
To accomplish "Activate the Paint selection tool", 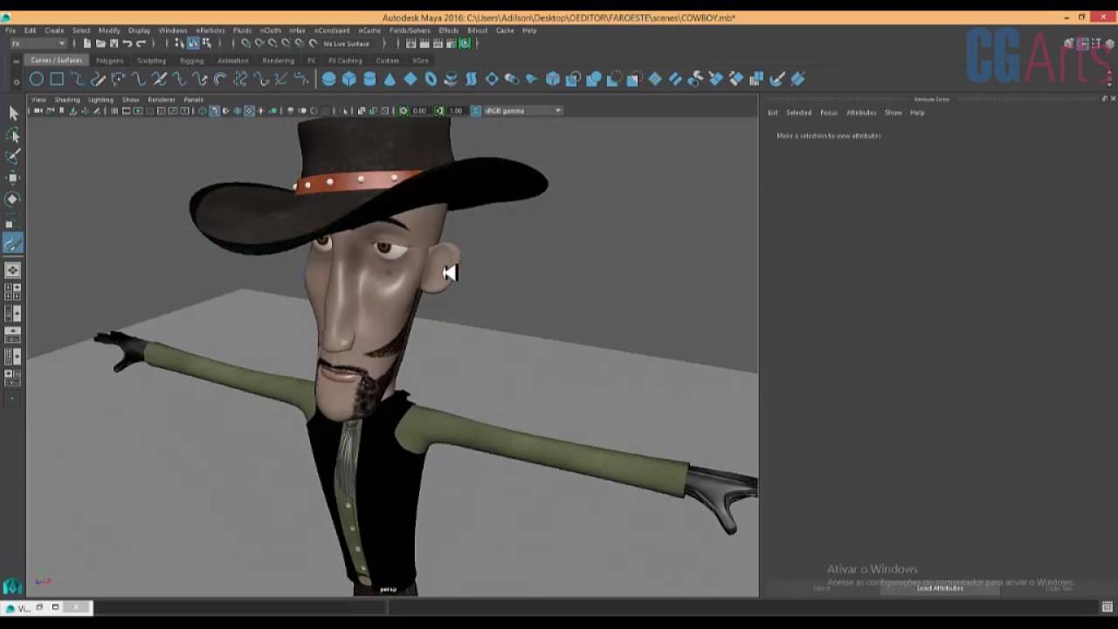I will click(x=13, y=156).
